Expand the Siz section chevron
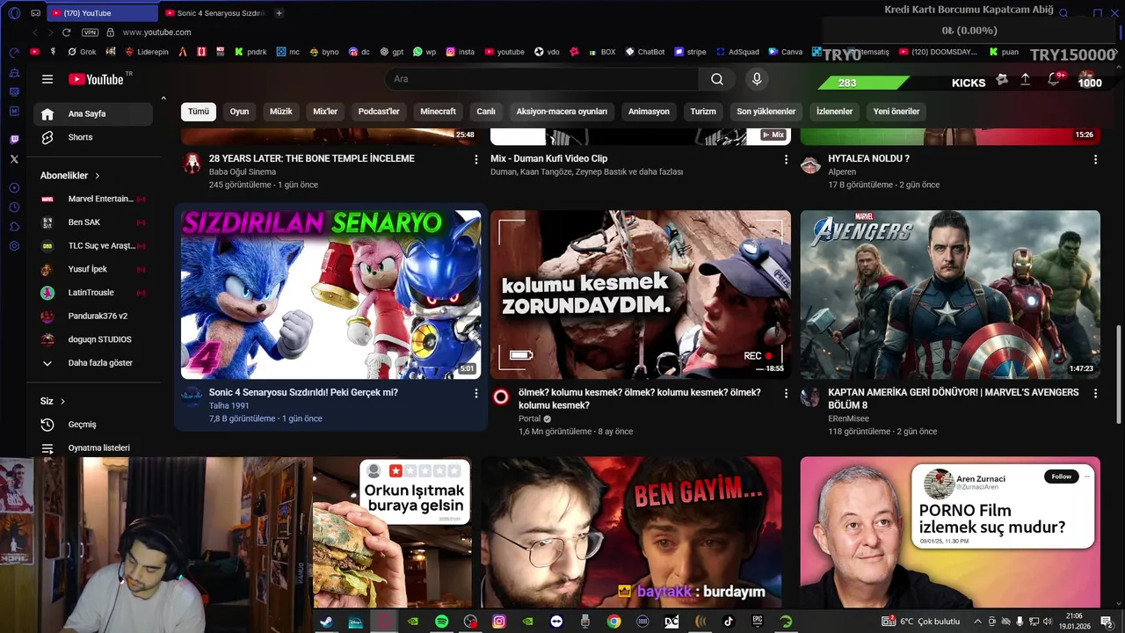 [62, 402]
